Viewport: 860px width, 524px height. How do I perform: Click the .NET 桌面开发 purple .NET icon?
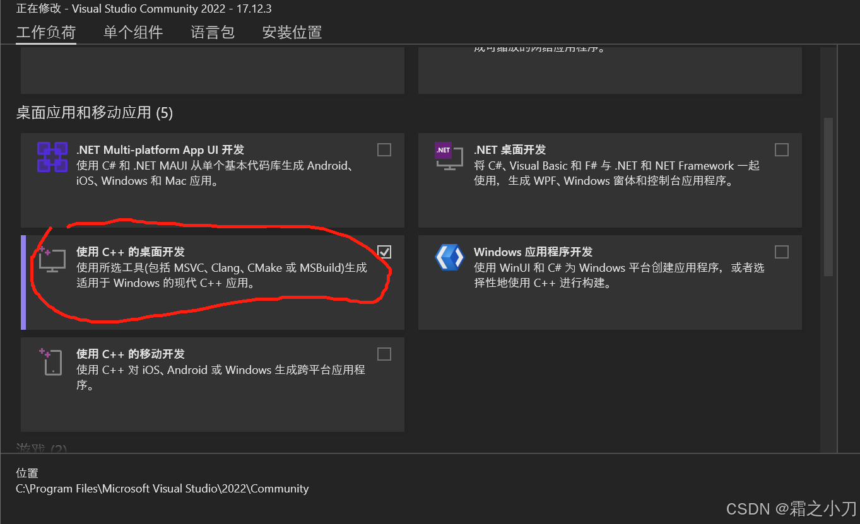click(x=444, y=151)
